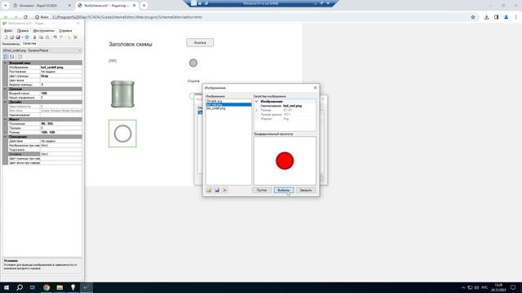This screenshot has height=293, width=522.
Task: Click the Open in browser globe icon
Action: (x=27, y=37)
